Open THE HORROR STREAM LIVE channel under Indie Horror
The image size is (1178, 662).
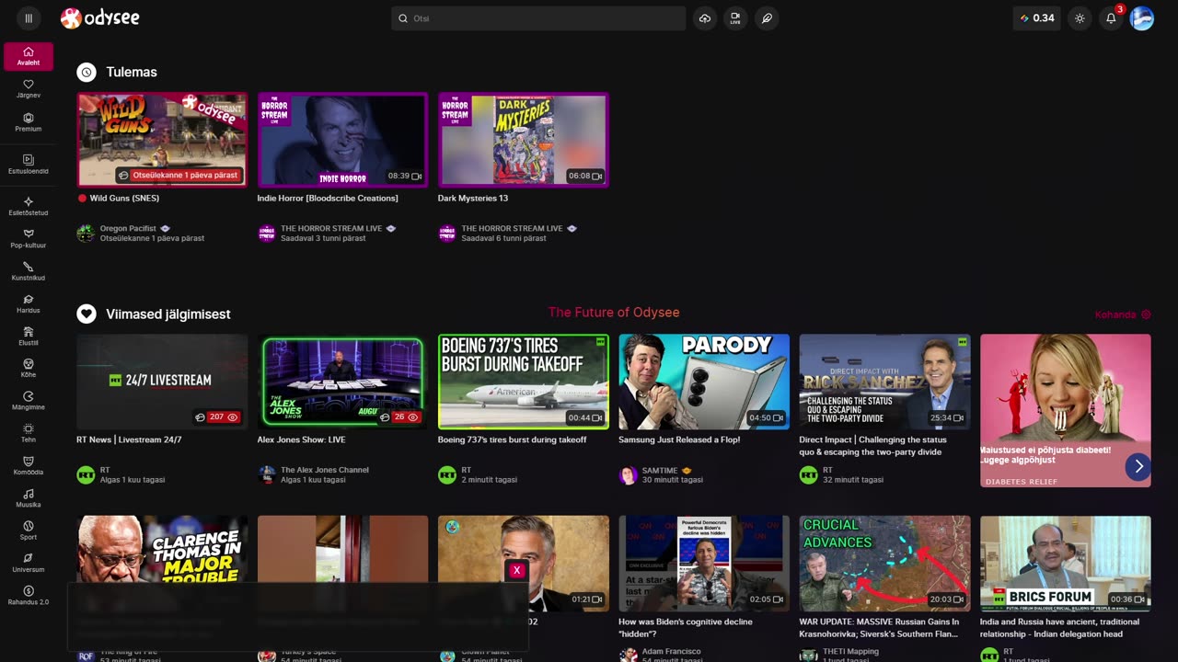(331, 228)
